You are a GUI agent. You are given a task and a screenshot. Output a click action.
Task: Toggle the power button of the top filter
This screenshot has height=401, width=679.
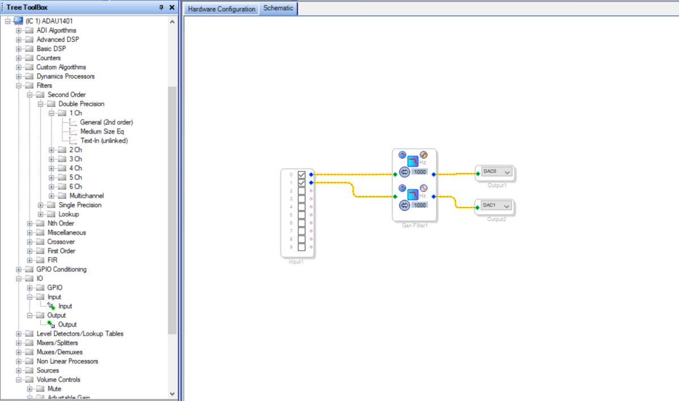point(402,155)
